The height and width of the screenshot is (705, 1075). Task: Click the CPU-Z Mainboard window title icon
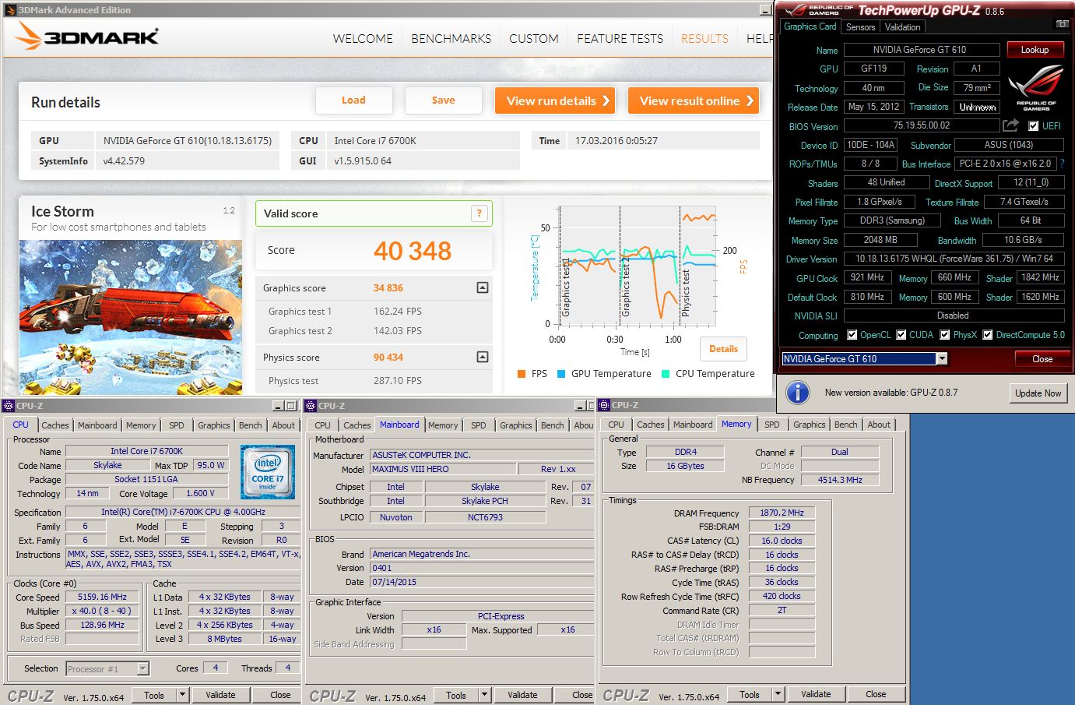pos(311,406)
